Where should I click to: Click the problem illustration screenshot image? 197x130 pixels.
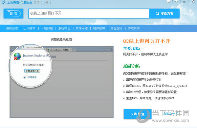click(x=62, y=82)
